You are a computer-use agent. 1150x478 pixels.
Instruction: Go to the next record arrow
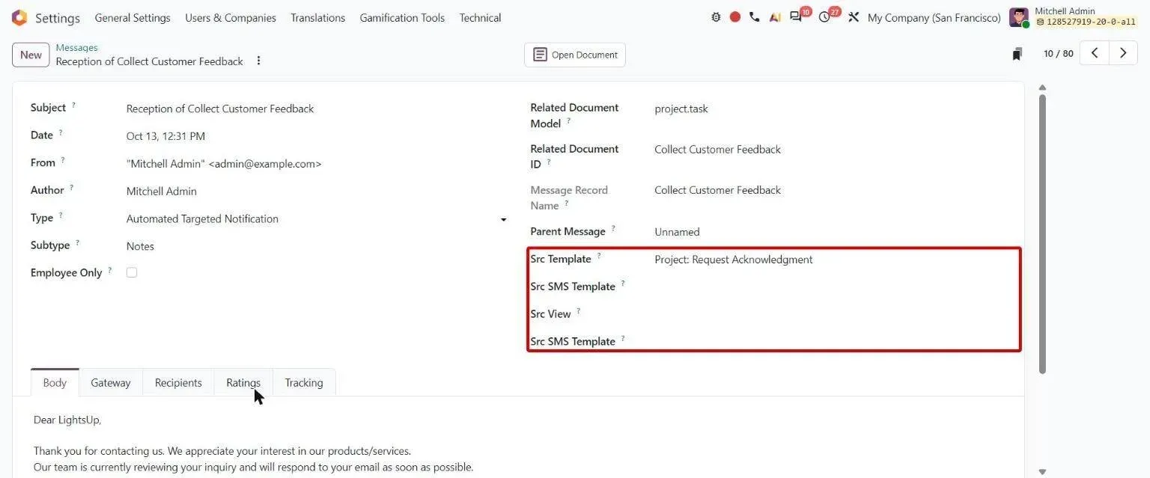pyautogui.click(x=1123, y=53)
